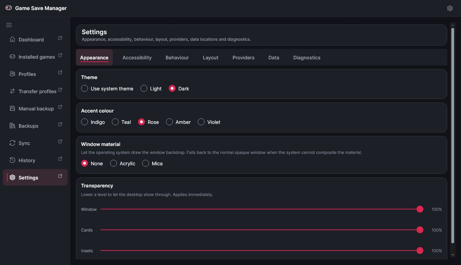Image resolution: width=461 pixels, height=265 pixels.
Task: Click the gamepad logo beside Game Save Manager
Action: [9, 8]
